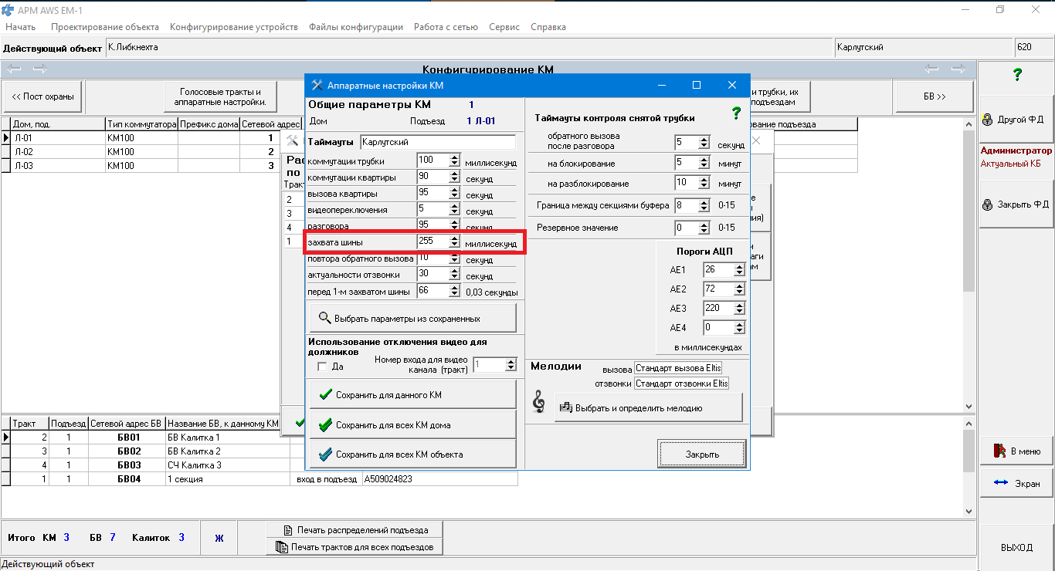Viewport: 1055px width, 571px height.
Task: Adjust Граница между секциями буфера spinner
Action: tap(704, 206)
